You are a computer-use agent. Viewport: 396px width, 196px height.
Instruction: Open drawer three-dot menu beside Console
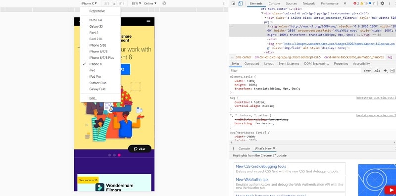click(233, 148)
